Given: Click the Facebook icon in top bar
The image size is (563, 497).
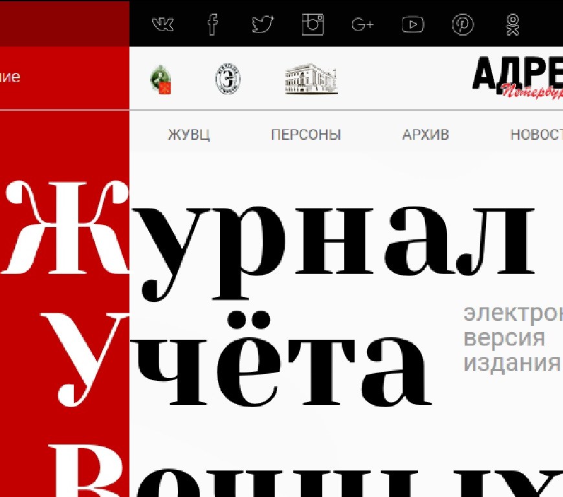Looking at the screenshot, I should pyautogui.click(x=212, y=25).
